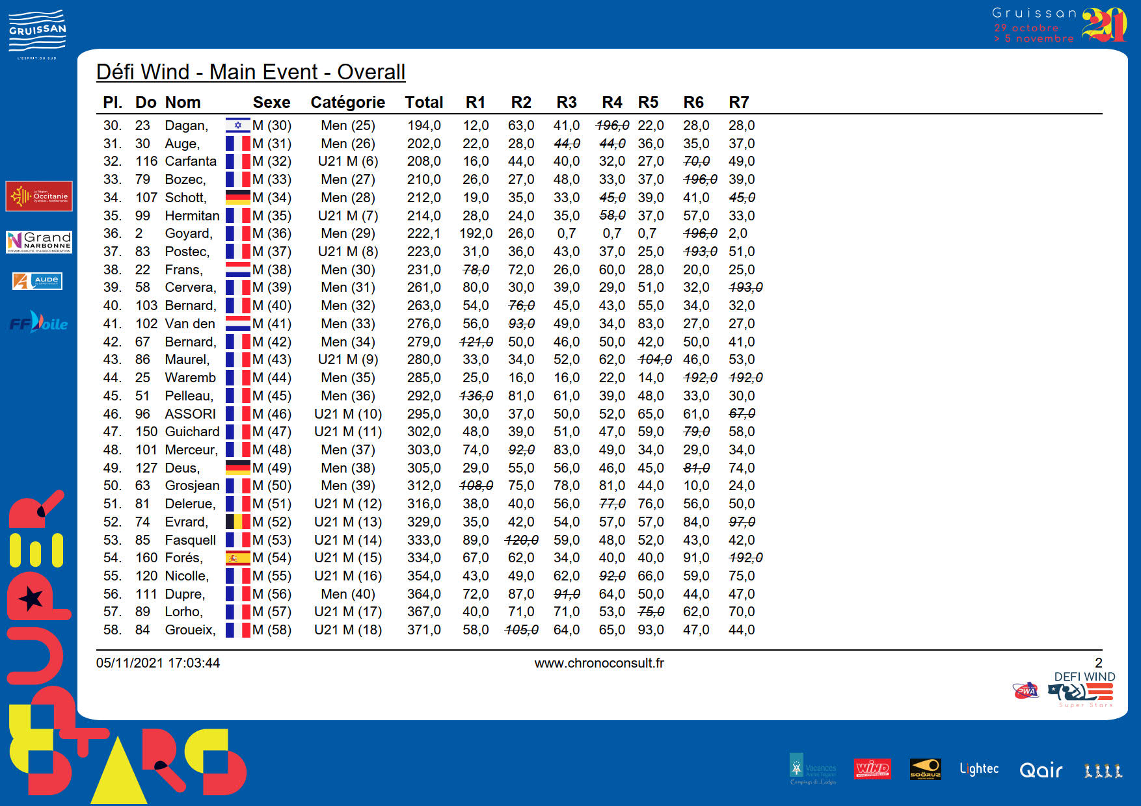
Task: Click the Nom column header
Action: (x=183, y=102)
